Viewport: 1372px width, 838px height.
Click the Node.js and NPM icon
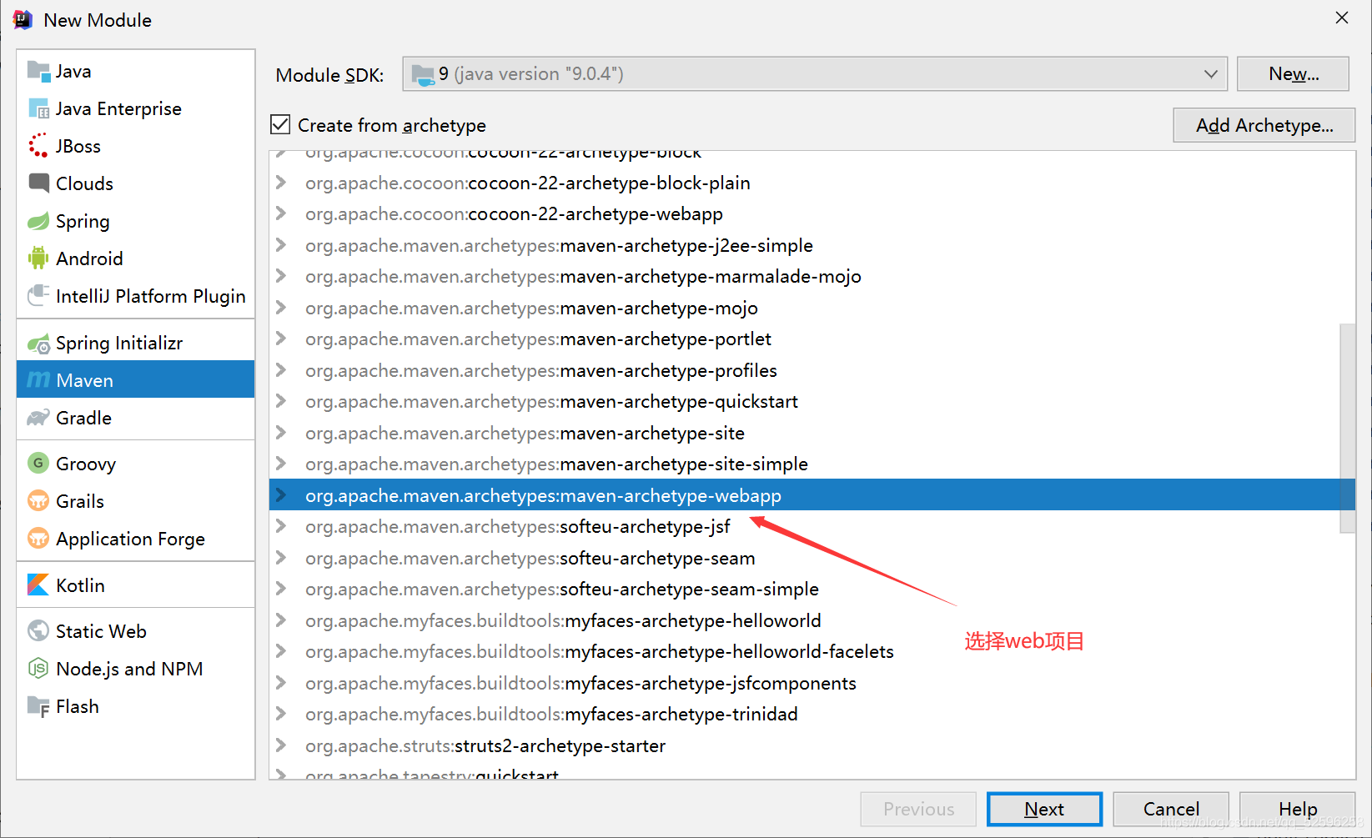tap(38, 668)
